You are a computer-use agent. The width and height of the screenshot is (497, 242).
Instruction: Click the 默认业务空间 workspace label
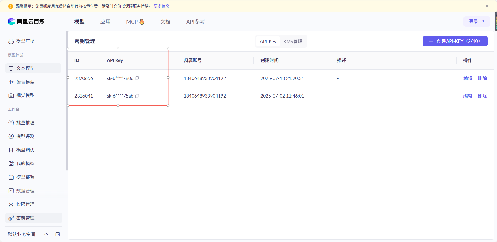tap(21, 234)
